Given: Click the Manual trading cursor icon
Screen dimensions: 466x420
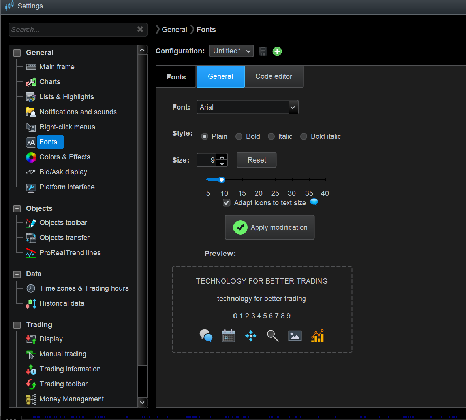Looking at the screenshot, I should click(31, 354).
